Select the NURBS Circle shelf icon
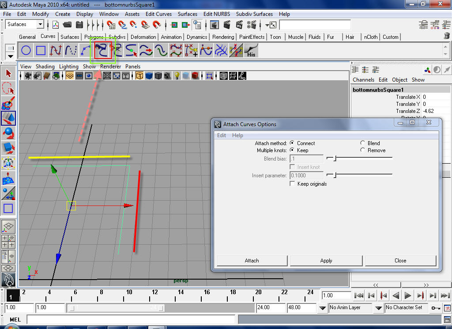The image size is (452, 329). (x=26, y=50)
